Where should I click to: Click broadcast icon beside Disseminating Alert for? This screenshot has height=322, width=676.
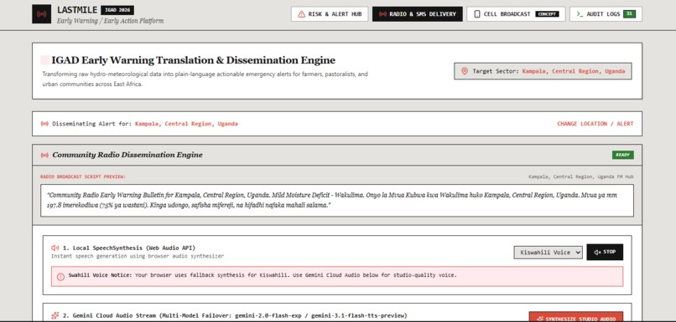[x=44, y=124]
